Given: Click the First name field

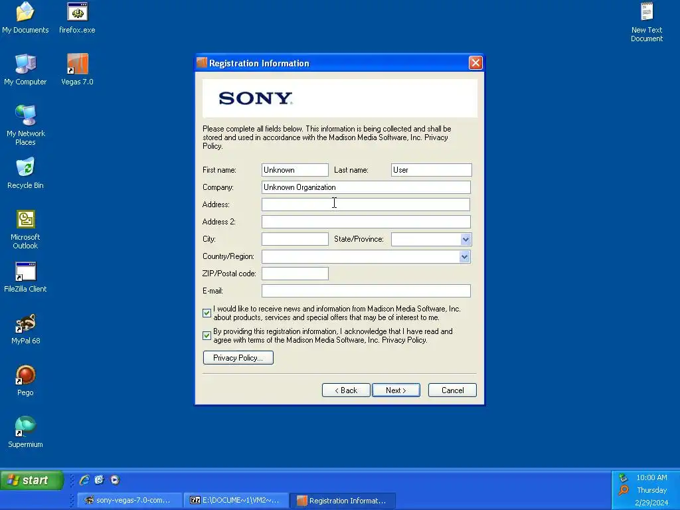Looking at the screenshot, I should [295, 170].
